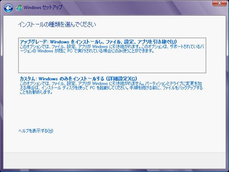Choose the カスタム (詳細設定) install option heading
229x172 pixels.
click(78, 79)
